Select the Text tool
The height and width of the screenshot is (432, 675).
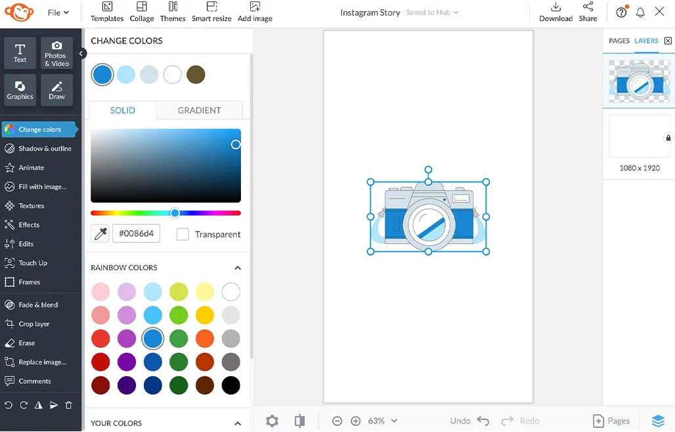20,53
